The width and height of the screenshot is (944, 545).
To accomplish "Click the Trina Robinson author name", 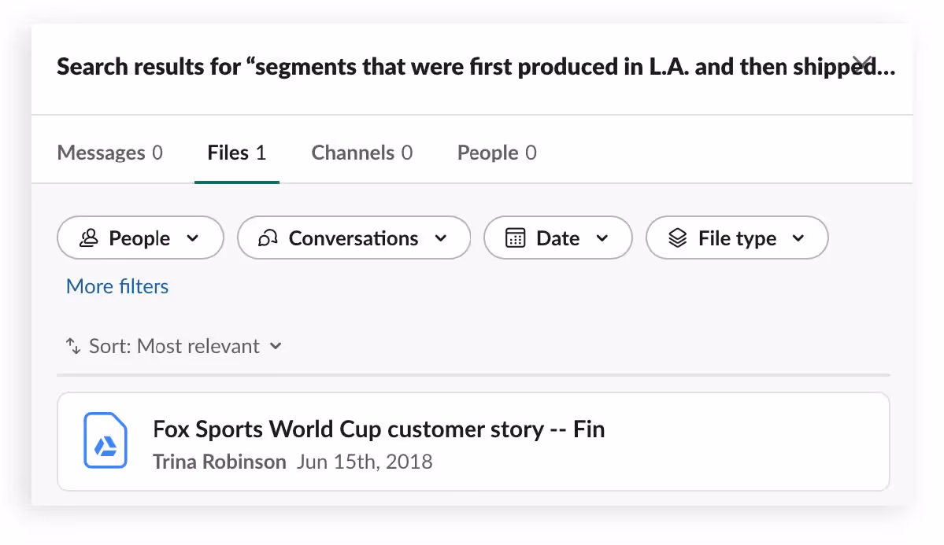I will click(219, 462).
